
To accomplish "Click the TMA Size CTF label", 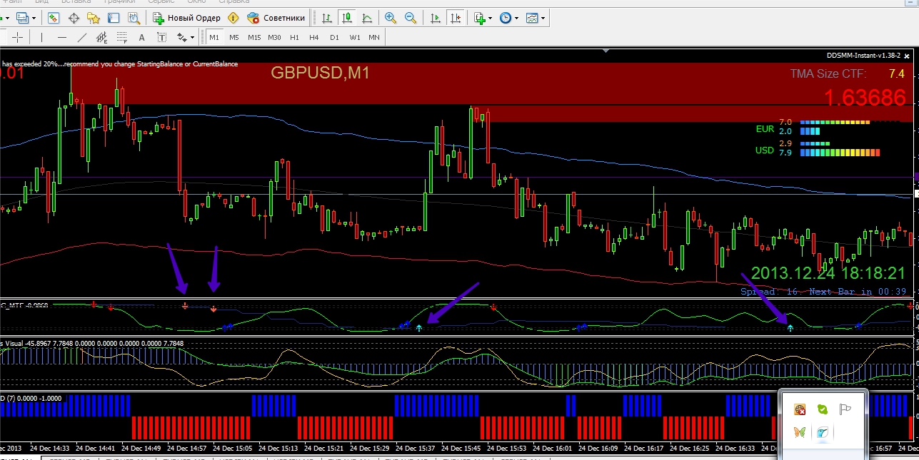I will tap(828, 73).
